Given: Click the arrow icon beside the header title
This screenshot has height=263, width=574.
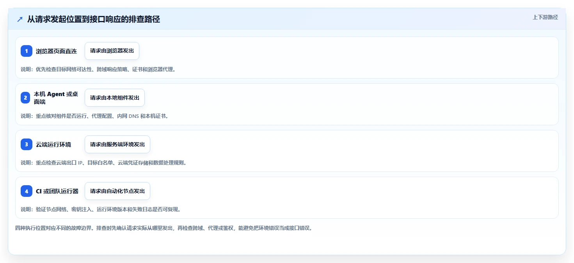Looking at the screenshot, I should point(20,19).
